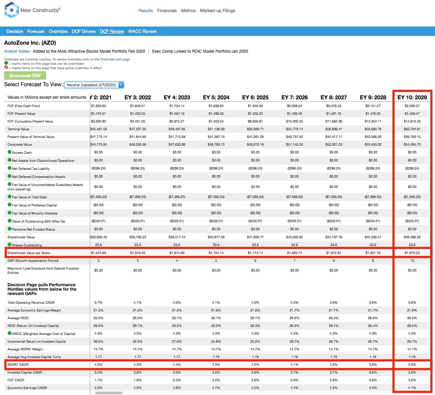Click the GAP (Growth Appreciation Period) label
The width and height of the screenshot is (435, 395).
pos(33,260)
